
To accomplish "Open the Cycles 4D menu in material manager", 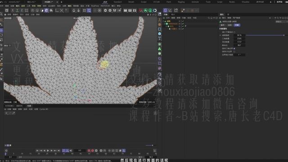I will point(44,109).
